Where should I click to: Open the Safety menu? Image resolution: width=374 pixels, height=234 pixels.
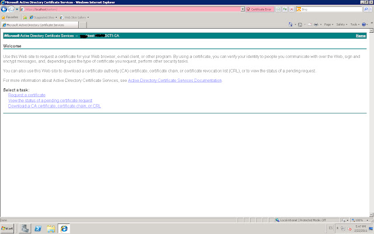[342, 25]
